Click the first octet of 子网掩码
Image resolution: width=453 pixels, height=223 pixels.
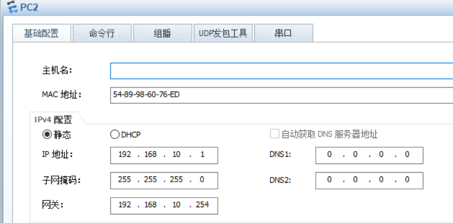(x=124, y=180)
